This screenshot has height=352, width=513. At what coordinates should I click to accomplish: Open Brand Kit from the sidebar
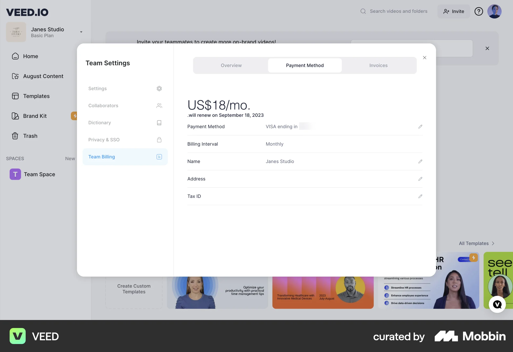coord(15,116)
